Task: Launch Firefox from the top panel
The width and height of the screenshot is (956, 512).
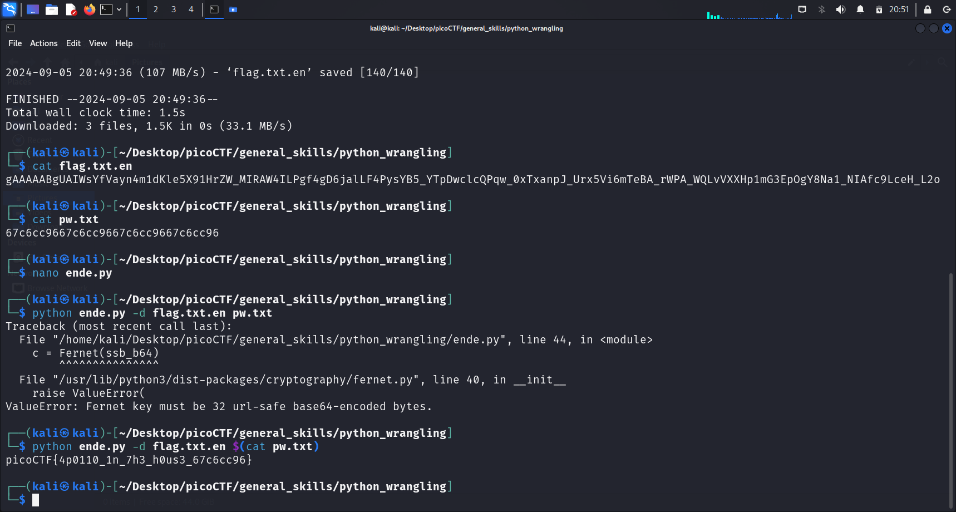Action: tap(89, 9)
